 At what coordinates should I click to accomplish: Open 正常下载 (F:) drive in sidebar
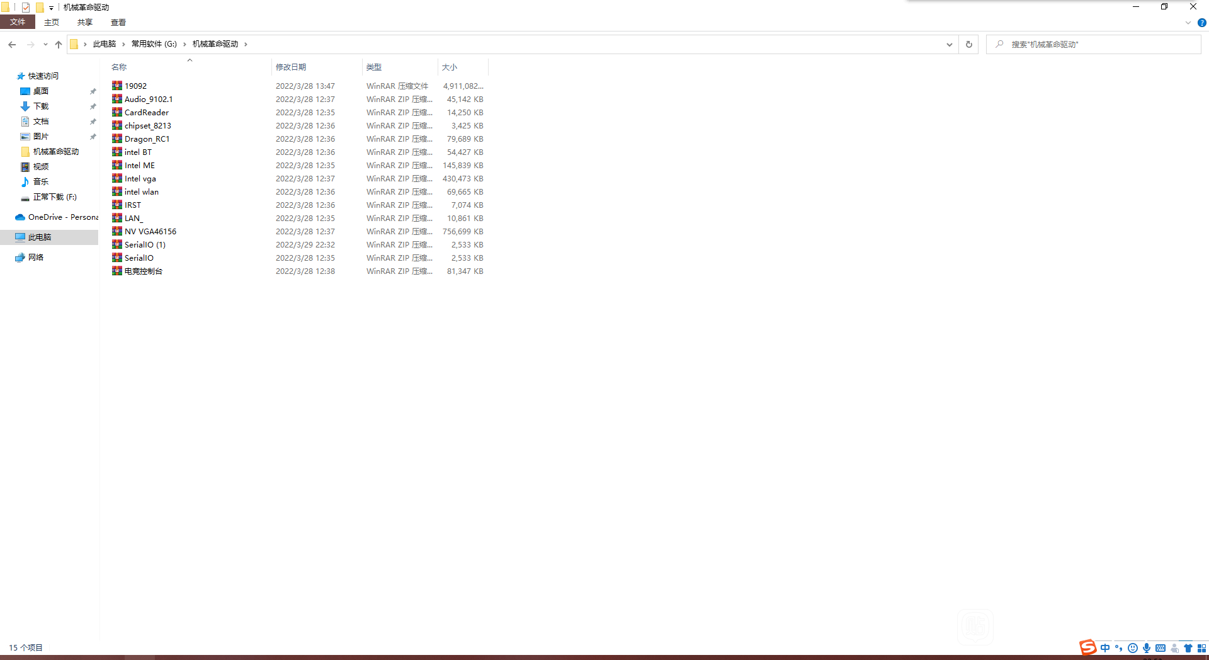tap(55, 197)
